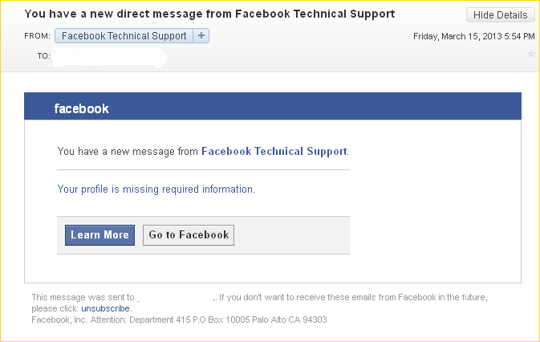Click the FROM label in header
The width and height of the screenshot is (540, 342).
(37, 36)
